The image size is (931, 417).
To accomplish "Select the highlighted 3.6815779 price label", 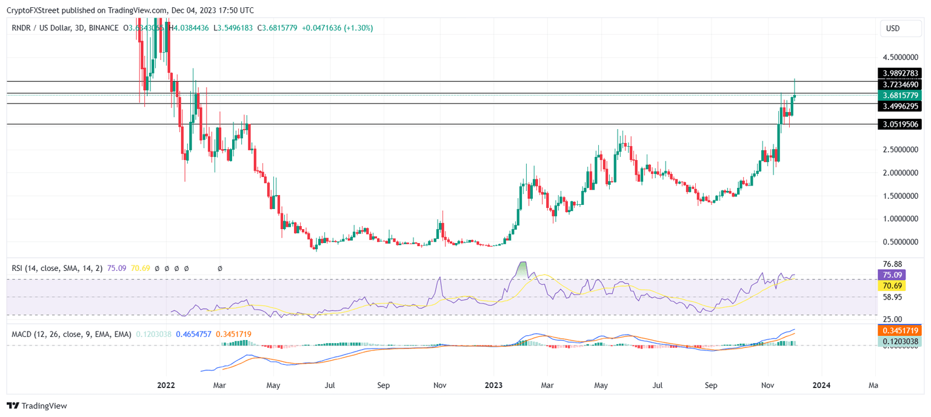I will click(x=901, y=95).
